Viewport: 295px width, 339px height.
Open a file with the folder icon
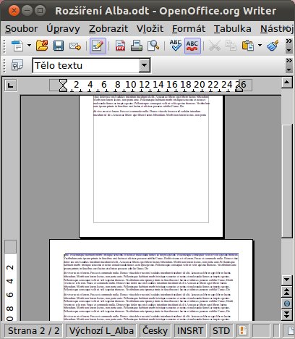pos(42,46)
